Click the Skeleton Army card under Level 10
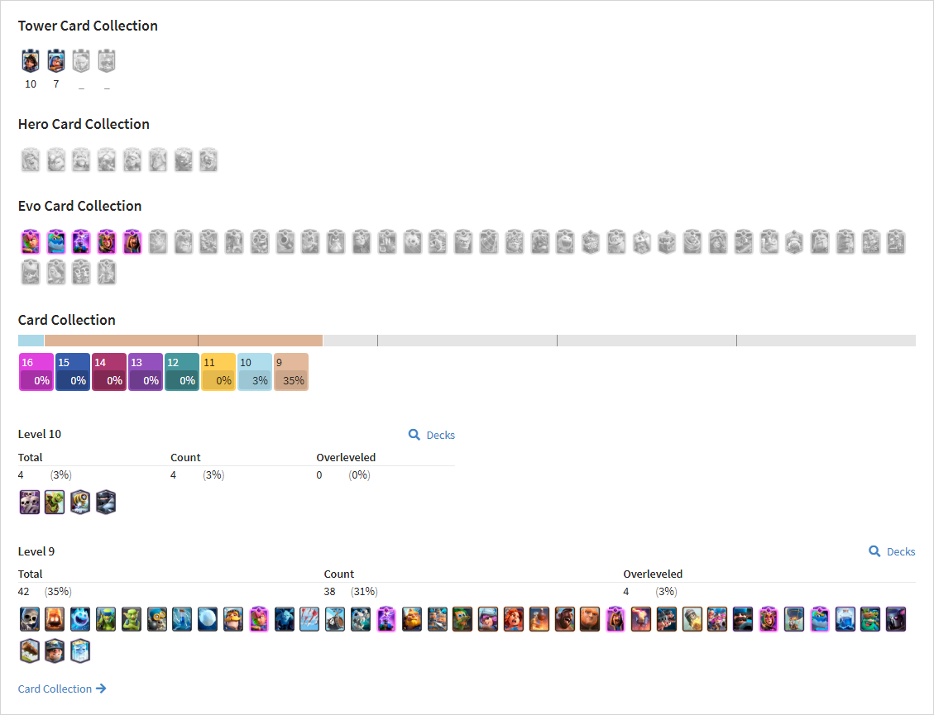This screenshot has height=715, width=934. (x=29, y=502)
